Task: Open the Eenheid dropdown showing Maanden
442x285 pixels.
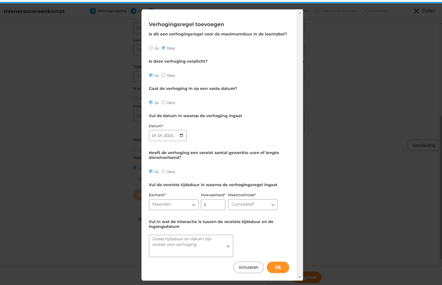Action: click(x=173, y=205)
